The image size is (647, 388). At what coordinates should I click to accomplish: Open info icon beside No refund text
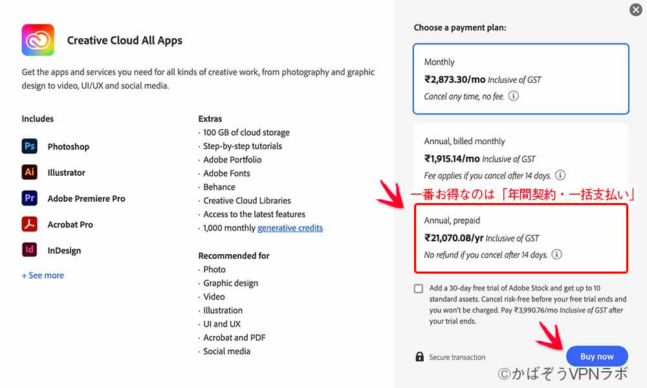point(556,254)
